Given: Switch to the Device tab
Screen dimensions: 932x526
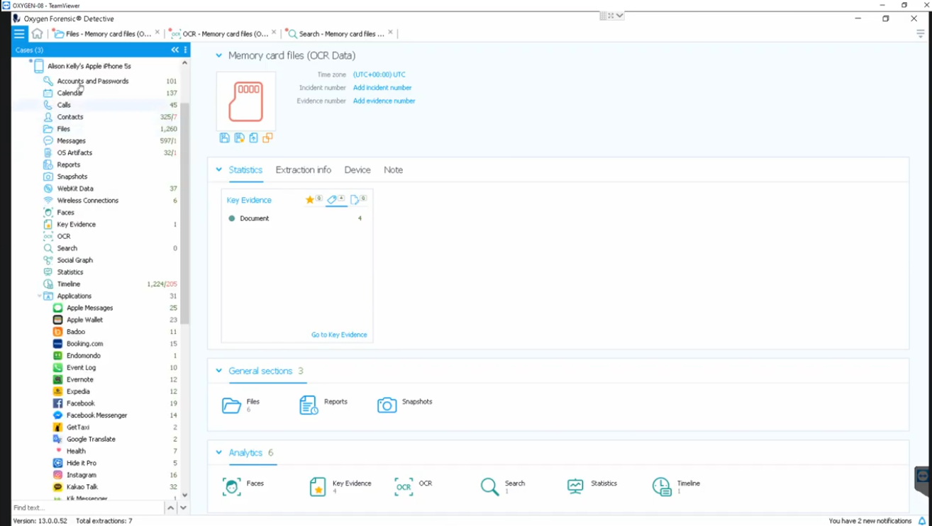Looking at the screenshot, I should coord(357,170).
